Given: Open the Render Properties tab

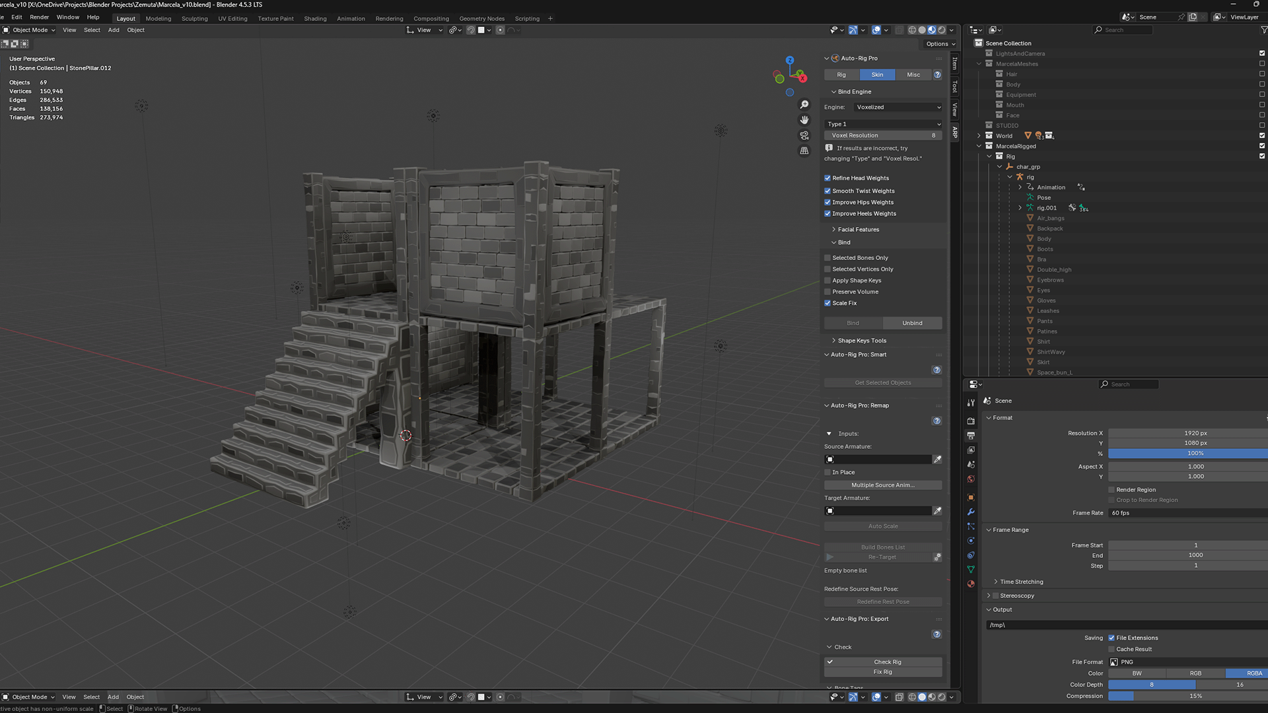Looking at the screenshot, I should click(x=971, y=421).
